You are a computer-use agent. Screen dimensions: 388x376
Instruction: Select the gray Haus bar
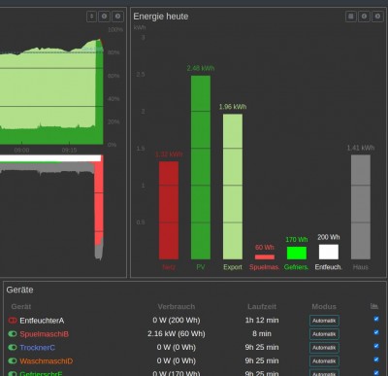(361, 207)
